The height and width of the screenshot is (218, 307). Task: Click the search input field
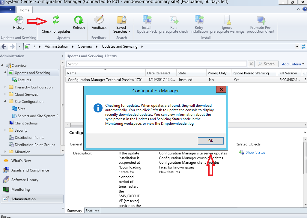156,64
